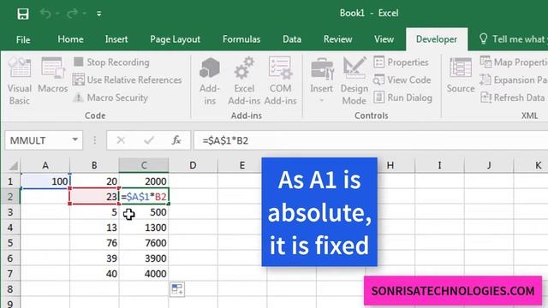Click the Insert Function fx icon
Image resolution: width=548 pixels, height=308 pixels.
pyautogui.click(x=176, y=140)
